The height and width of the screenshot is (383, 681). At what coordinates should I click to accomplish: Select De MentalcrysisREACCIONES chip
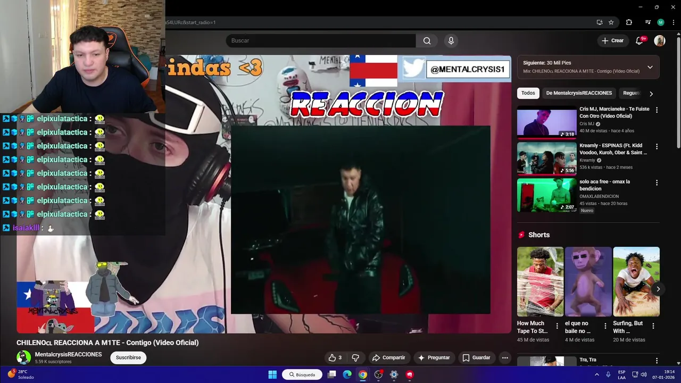(x=579, y=93)
